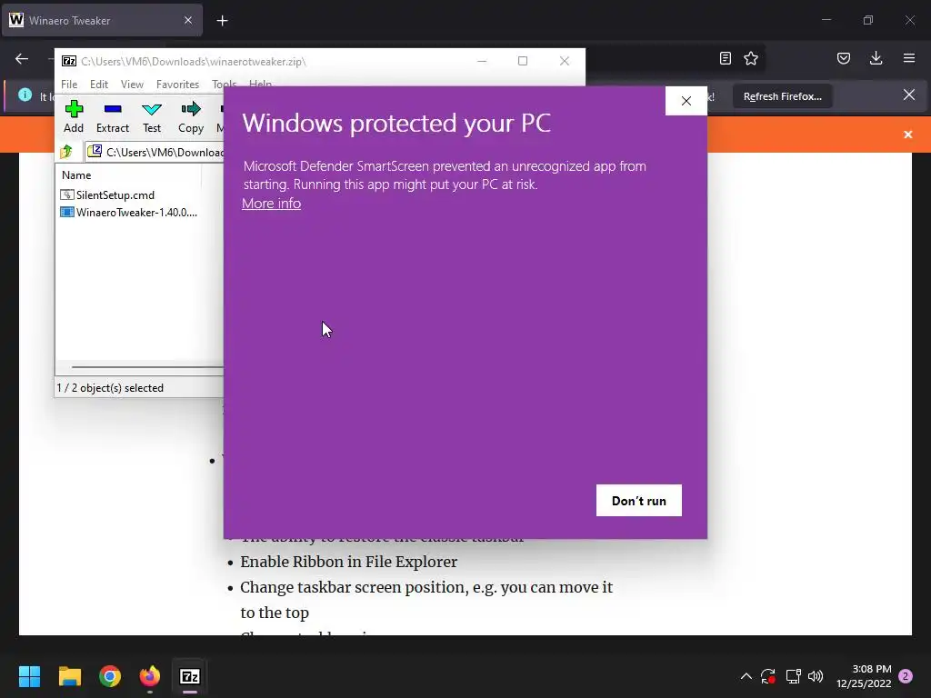The image size is (931, 698).
Task: Click the update sync tray icon
Action: click(768, 676)
